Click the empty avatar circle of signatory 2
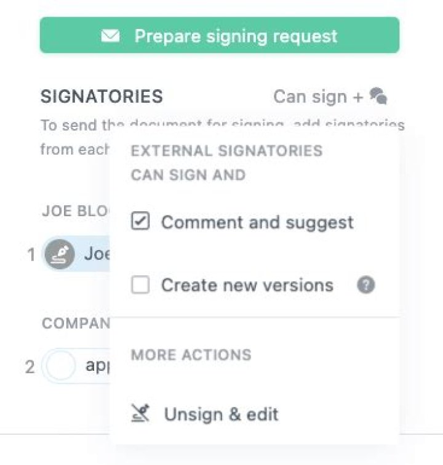 click(x=60, y=367)
